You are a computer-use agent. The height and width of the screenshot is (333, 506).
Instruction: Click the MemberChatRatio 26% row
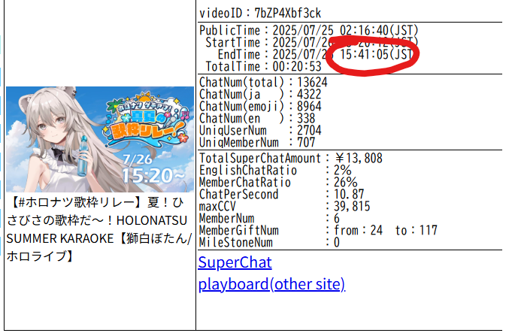[x=278, y=183]
